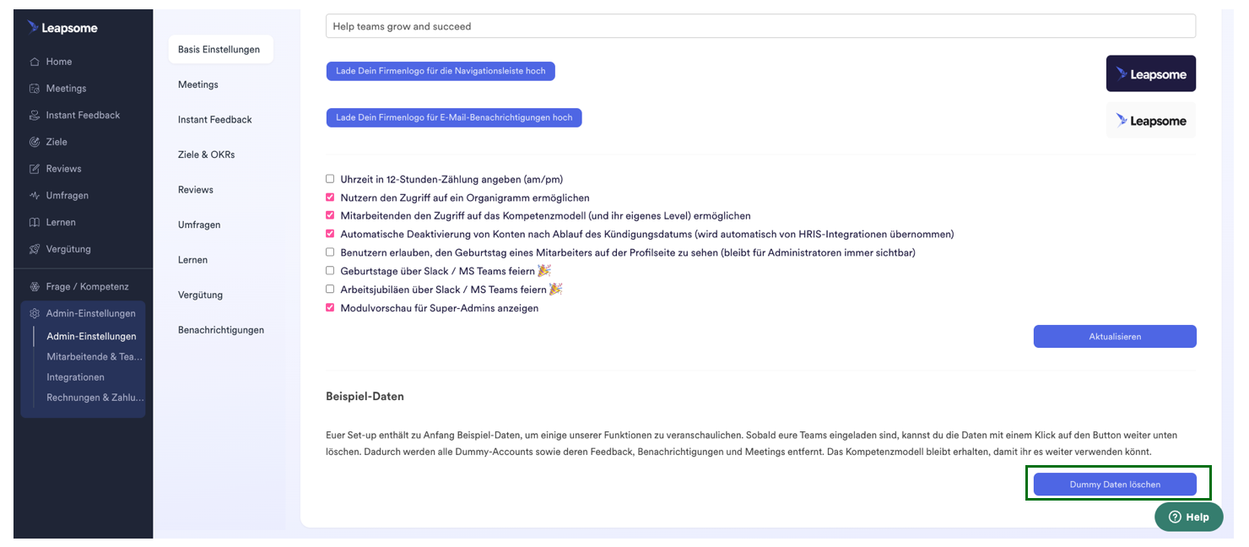Click the Aktualisieren button
The image size is (1249, 547).
pyautogui.click(x=1114, y=336)
